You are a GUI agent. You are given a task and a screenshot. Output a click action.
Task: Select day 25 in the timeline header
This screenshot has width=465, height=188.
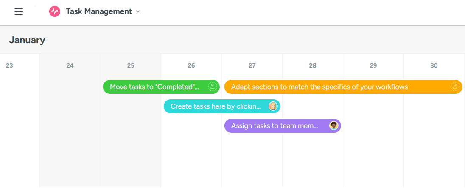131,65
